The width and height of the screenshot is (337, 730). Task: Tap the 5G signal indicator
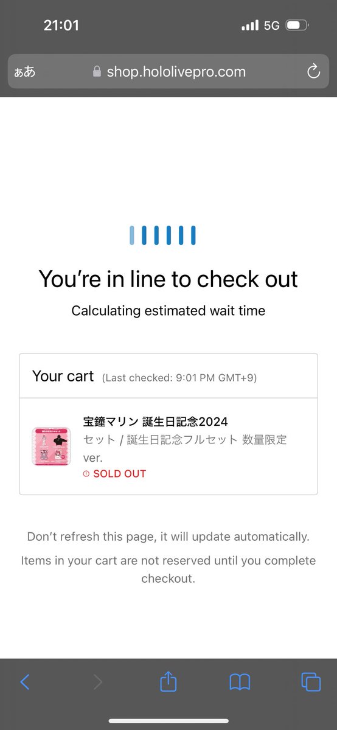pyautogui.click(x=271, y=26)
